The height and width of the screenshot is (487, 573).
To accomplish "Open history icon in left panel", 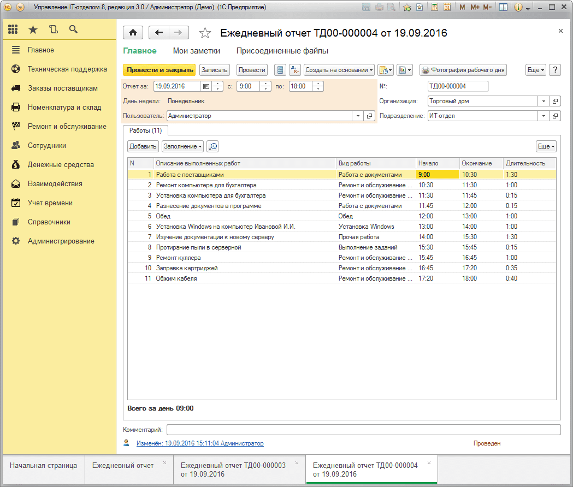I will click(x=53, y=29).
